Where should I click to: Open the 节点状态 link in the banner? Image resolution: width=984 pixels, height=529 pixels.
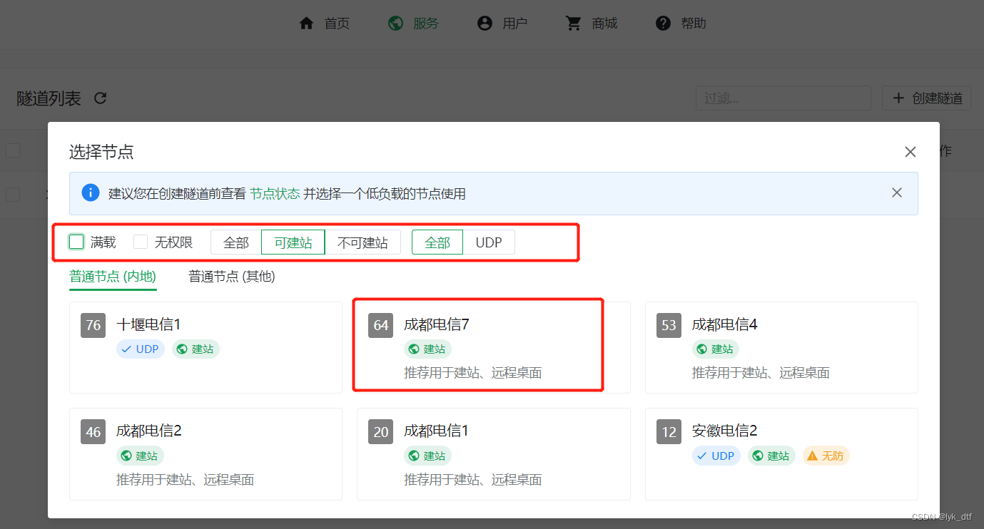[x=275, y=193]
